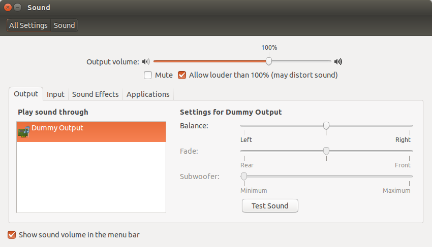Click the high volume speaker icon
This screenshot has width=432, height=247.
338,61
